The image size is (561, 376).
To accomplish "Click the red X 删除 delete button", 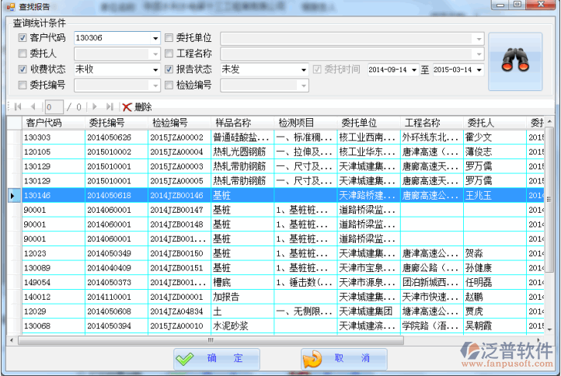I will (x=137, y=106).
